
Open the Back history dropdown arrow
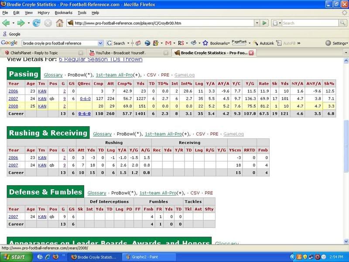14,23
